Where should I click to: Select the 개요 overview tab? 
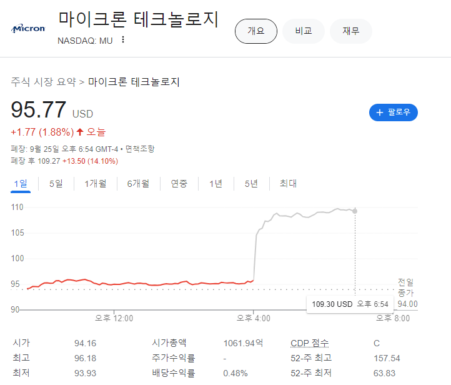click(x=256, y=31)
